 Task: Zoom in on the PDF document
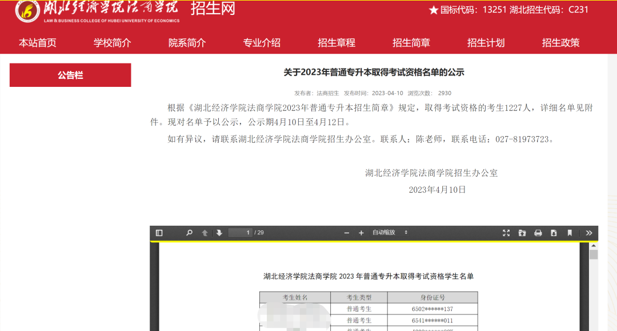coord(361,233)
